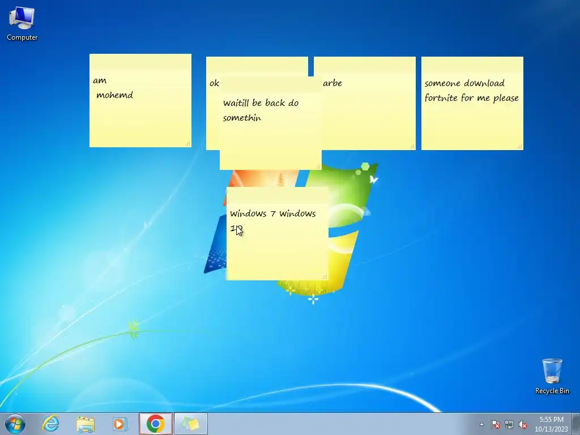Click the 'windows 7 windows' note text
The image size is (580, 435).
pyautogui.click(x=272, y=214)
